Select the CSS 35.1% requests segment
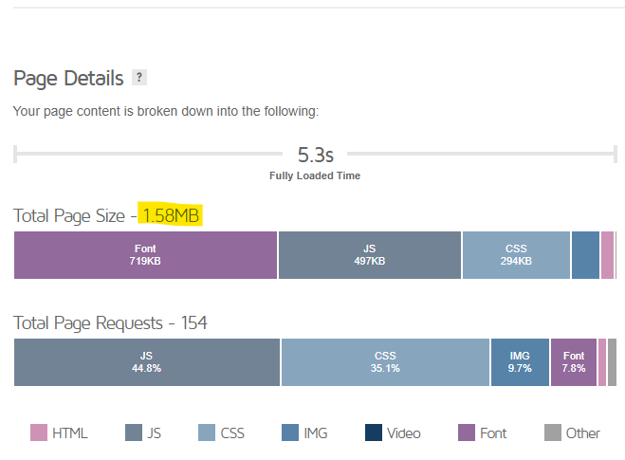The image size is (625, 460). pos(385,362)
